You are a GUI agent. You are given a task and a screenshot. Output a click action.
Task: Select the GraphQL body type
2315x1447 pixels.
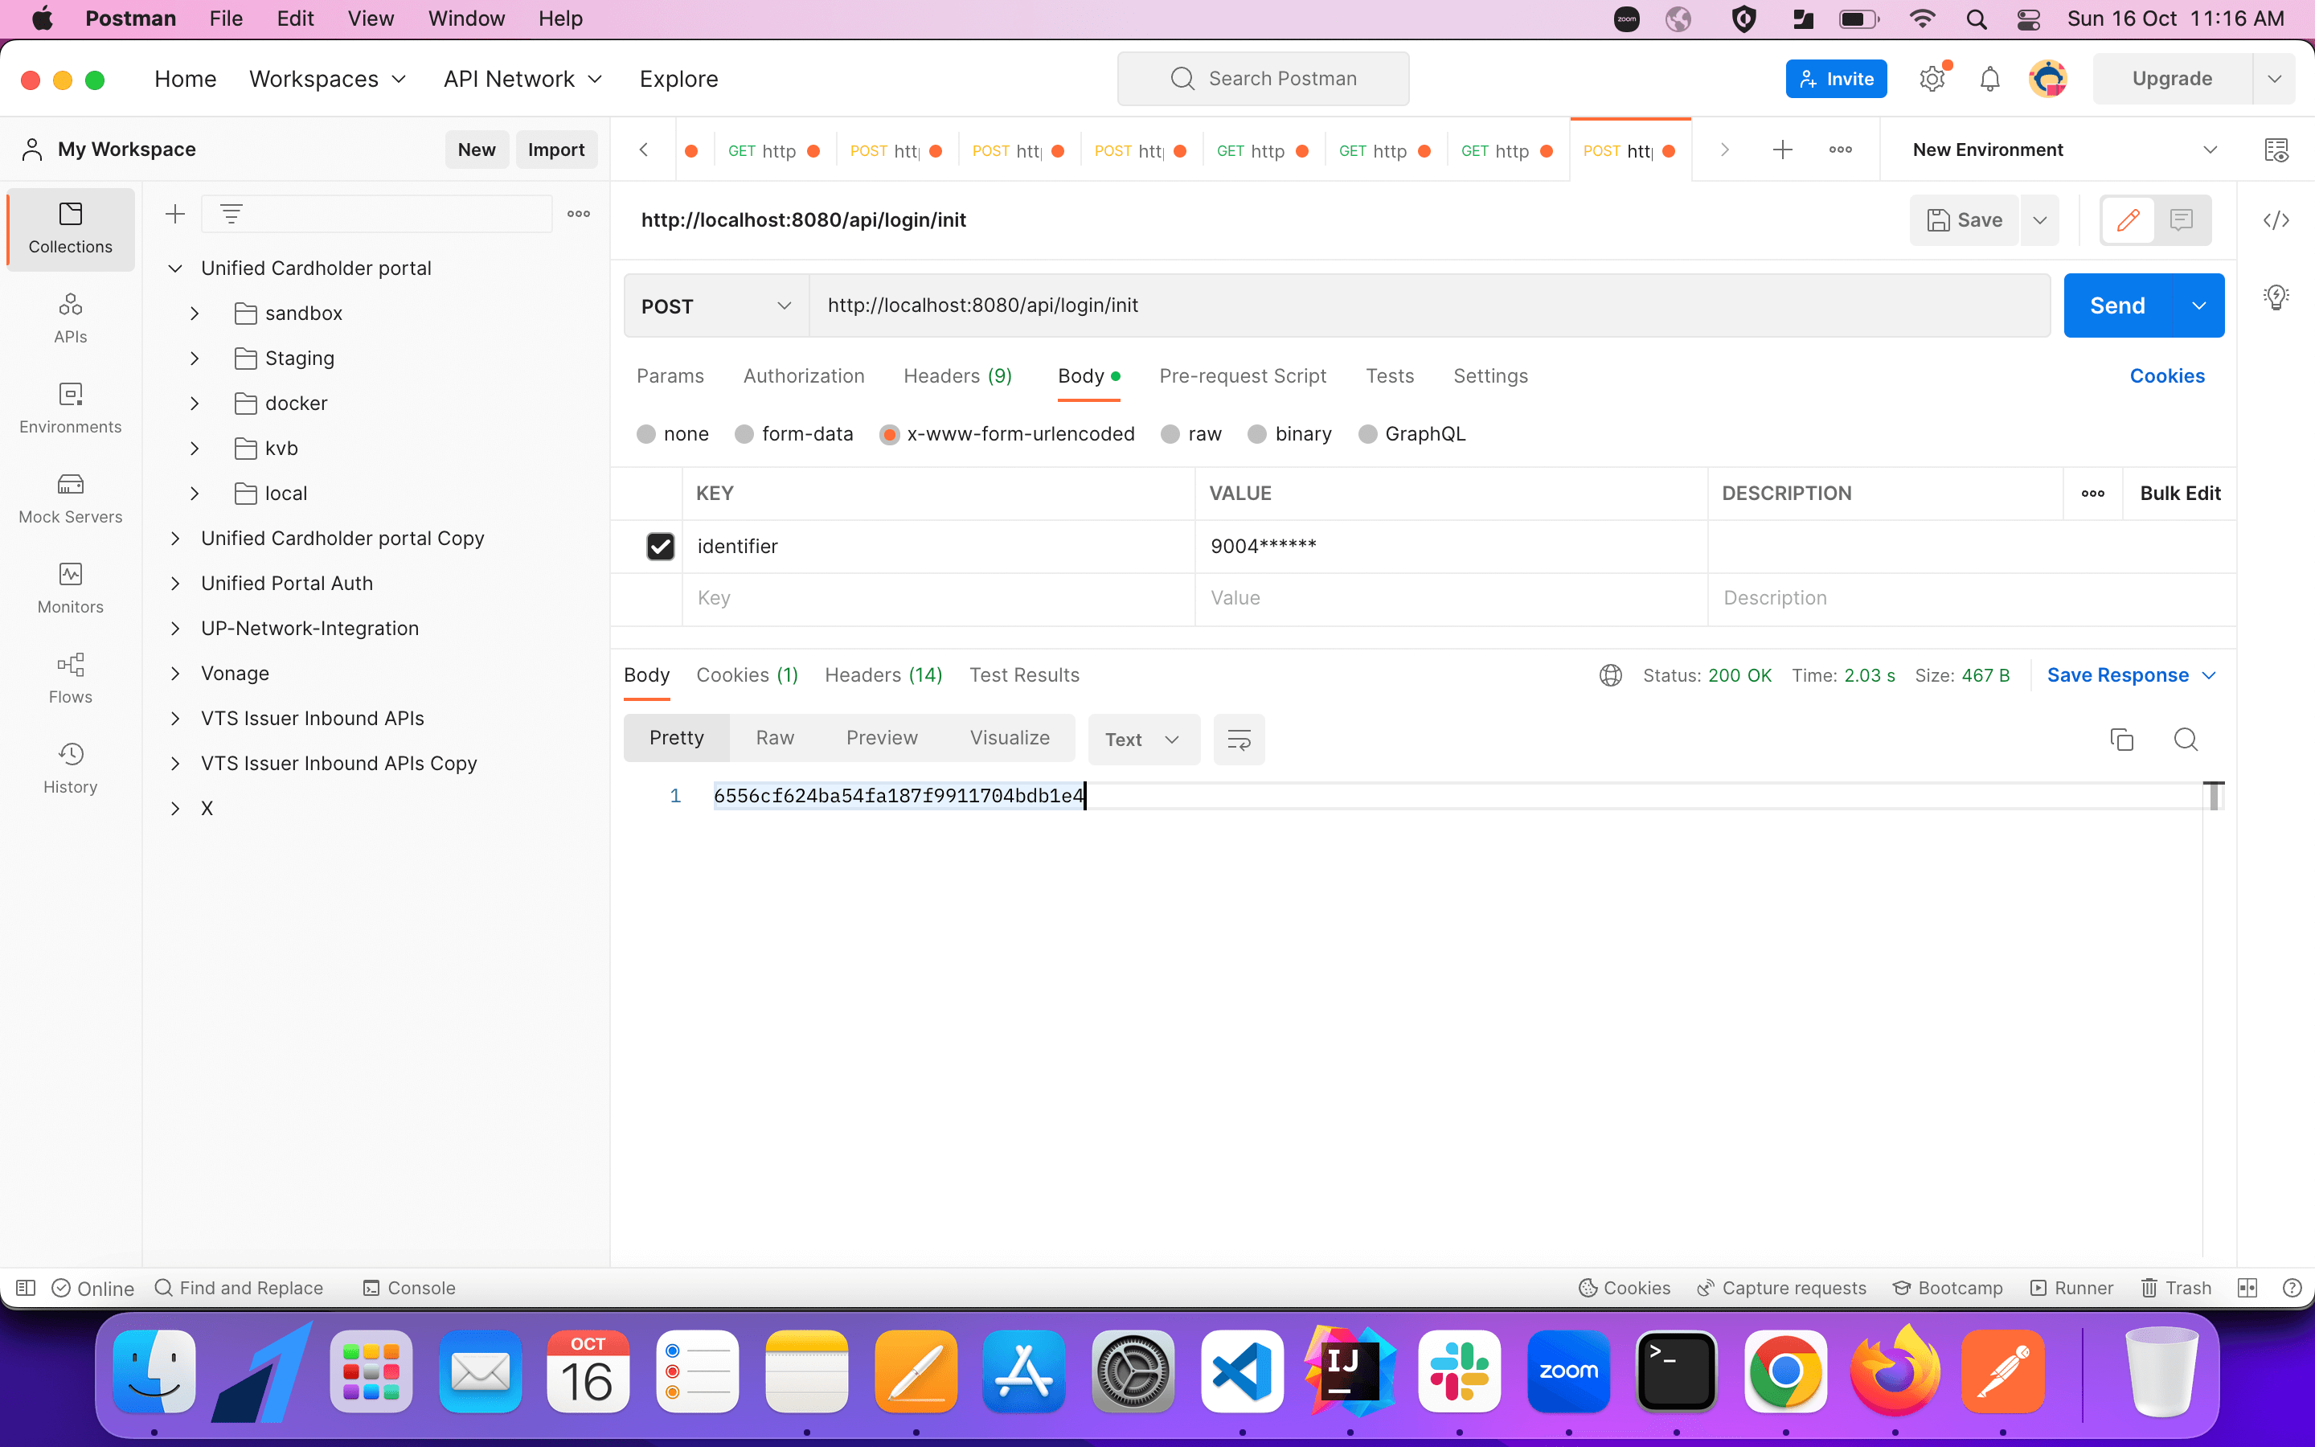(x=1368, y=434)
